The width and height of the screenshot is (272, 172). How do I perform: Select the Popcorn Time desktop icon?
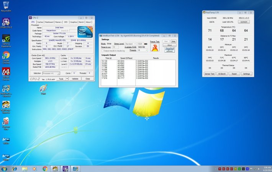[6, 124]
